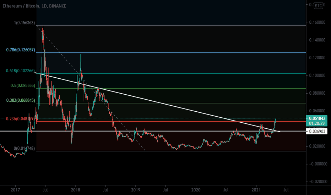
Task: Click the 0.120000 price axis label
Action: coord(317,57)
